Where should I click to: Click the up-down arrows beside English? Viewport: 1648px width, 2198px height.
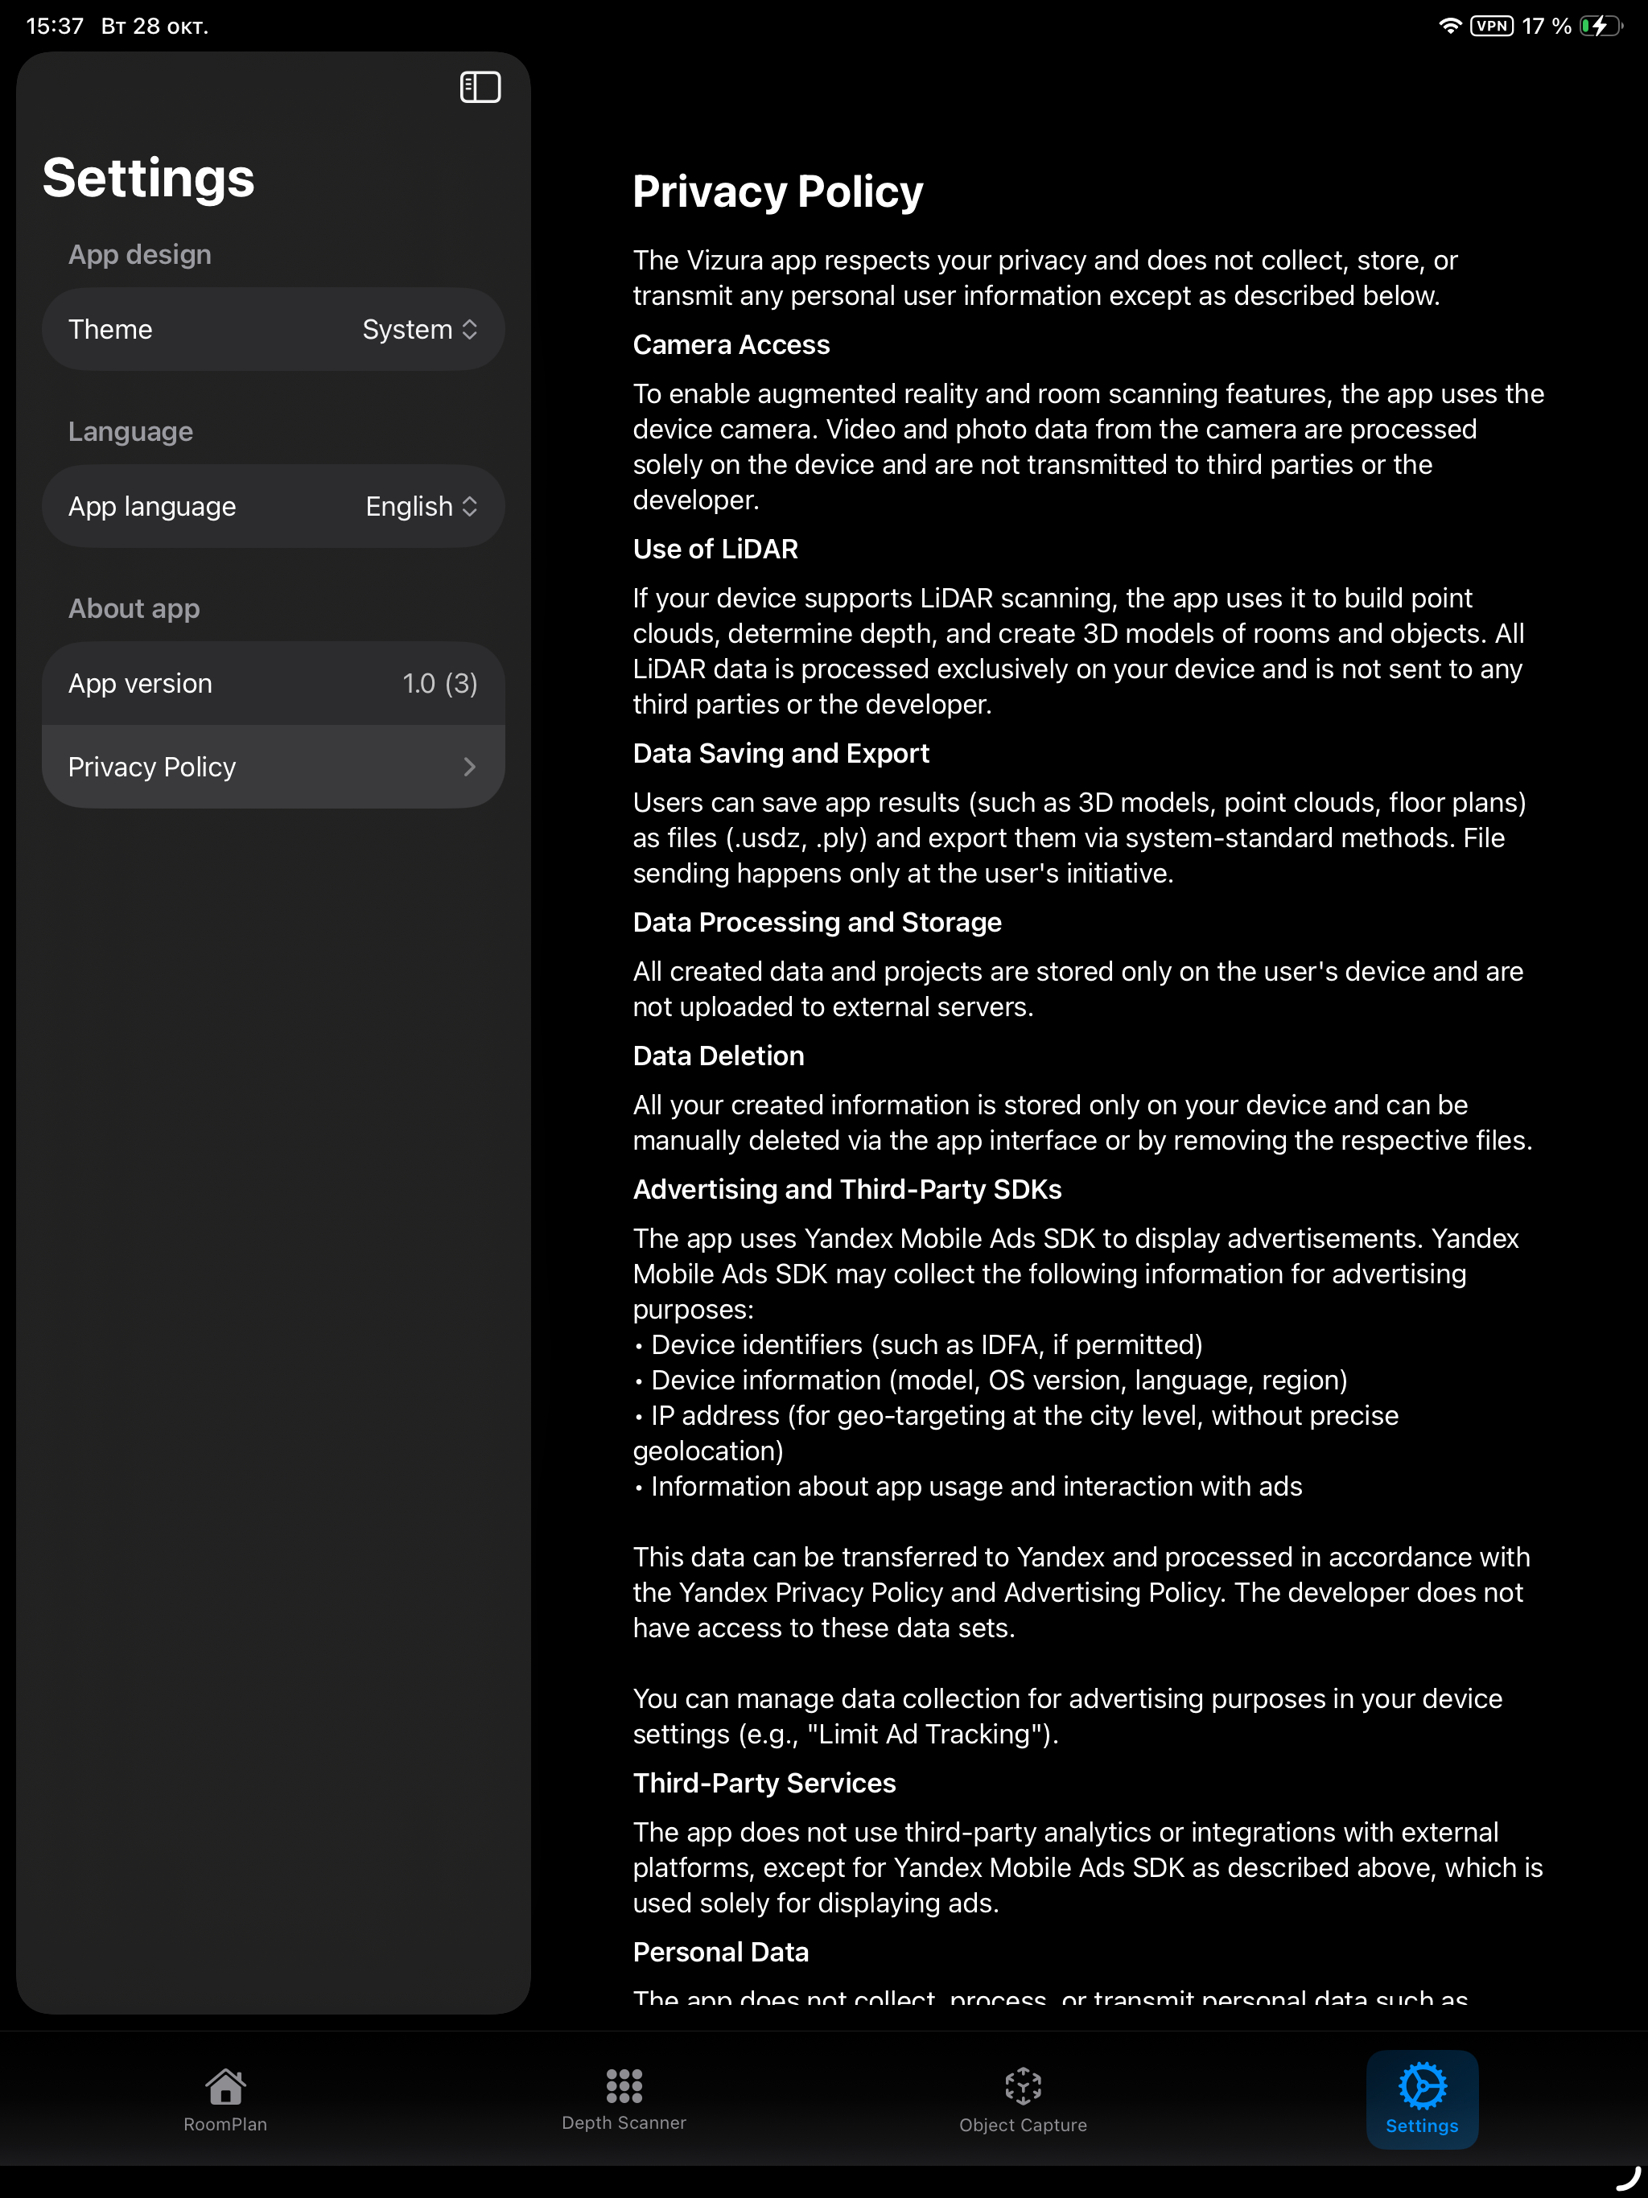pos(470,506)
